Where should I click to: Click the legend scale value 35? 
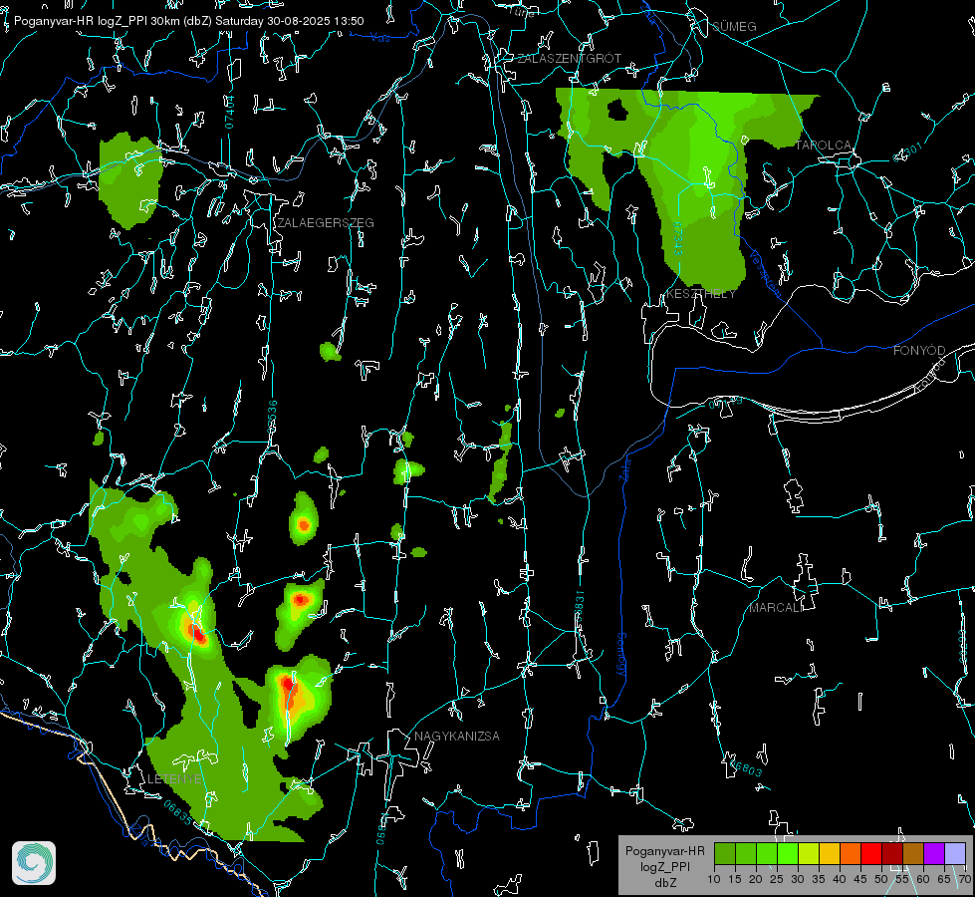[x=819, y=880]
